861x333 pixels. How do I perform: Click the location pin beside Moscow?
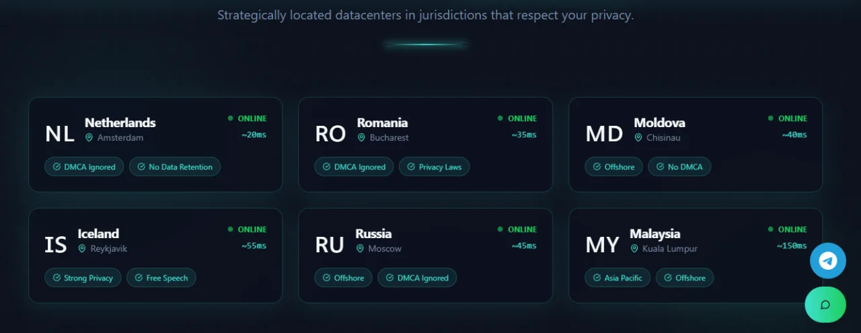(360, 248)
